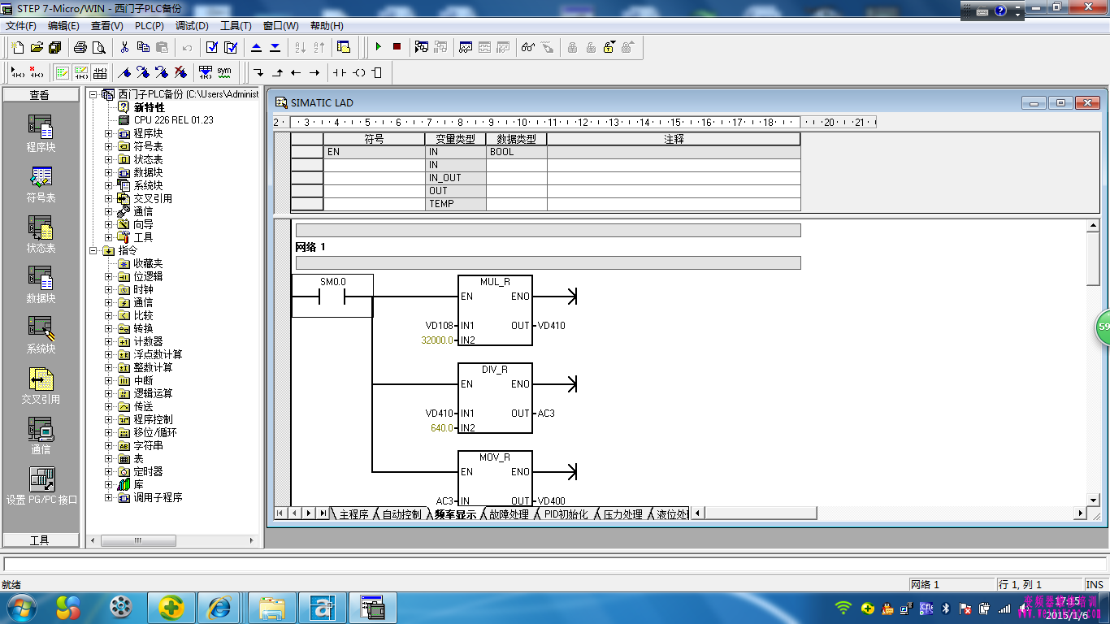
Task: Open 状态表 in the left navigation bar
Action: pos(41,235)
